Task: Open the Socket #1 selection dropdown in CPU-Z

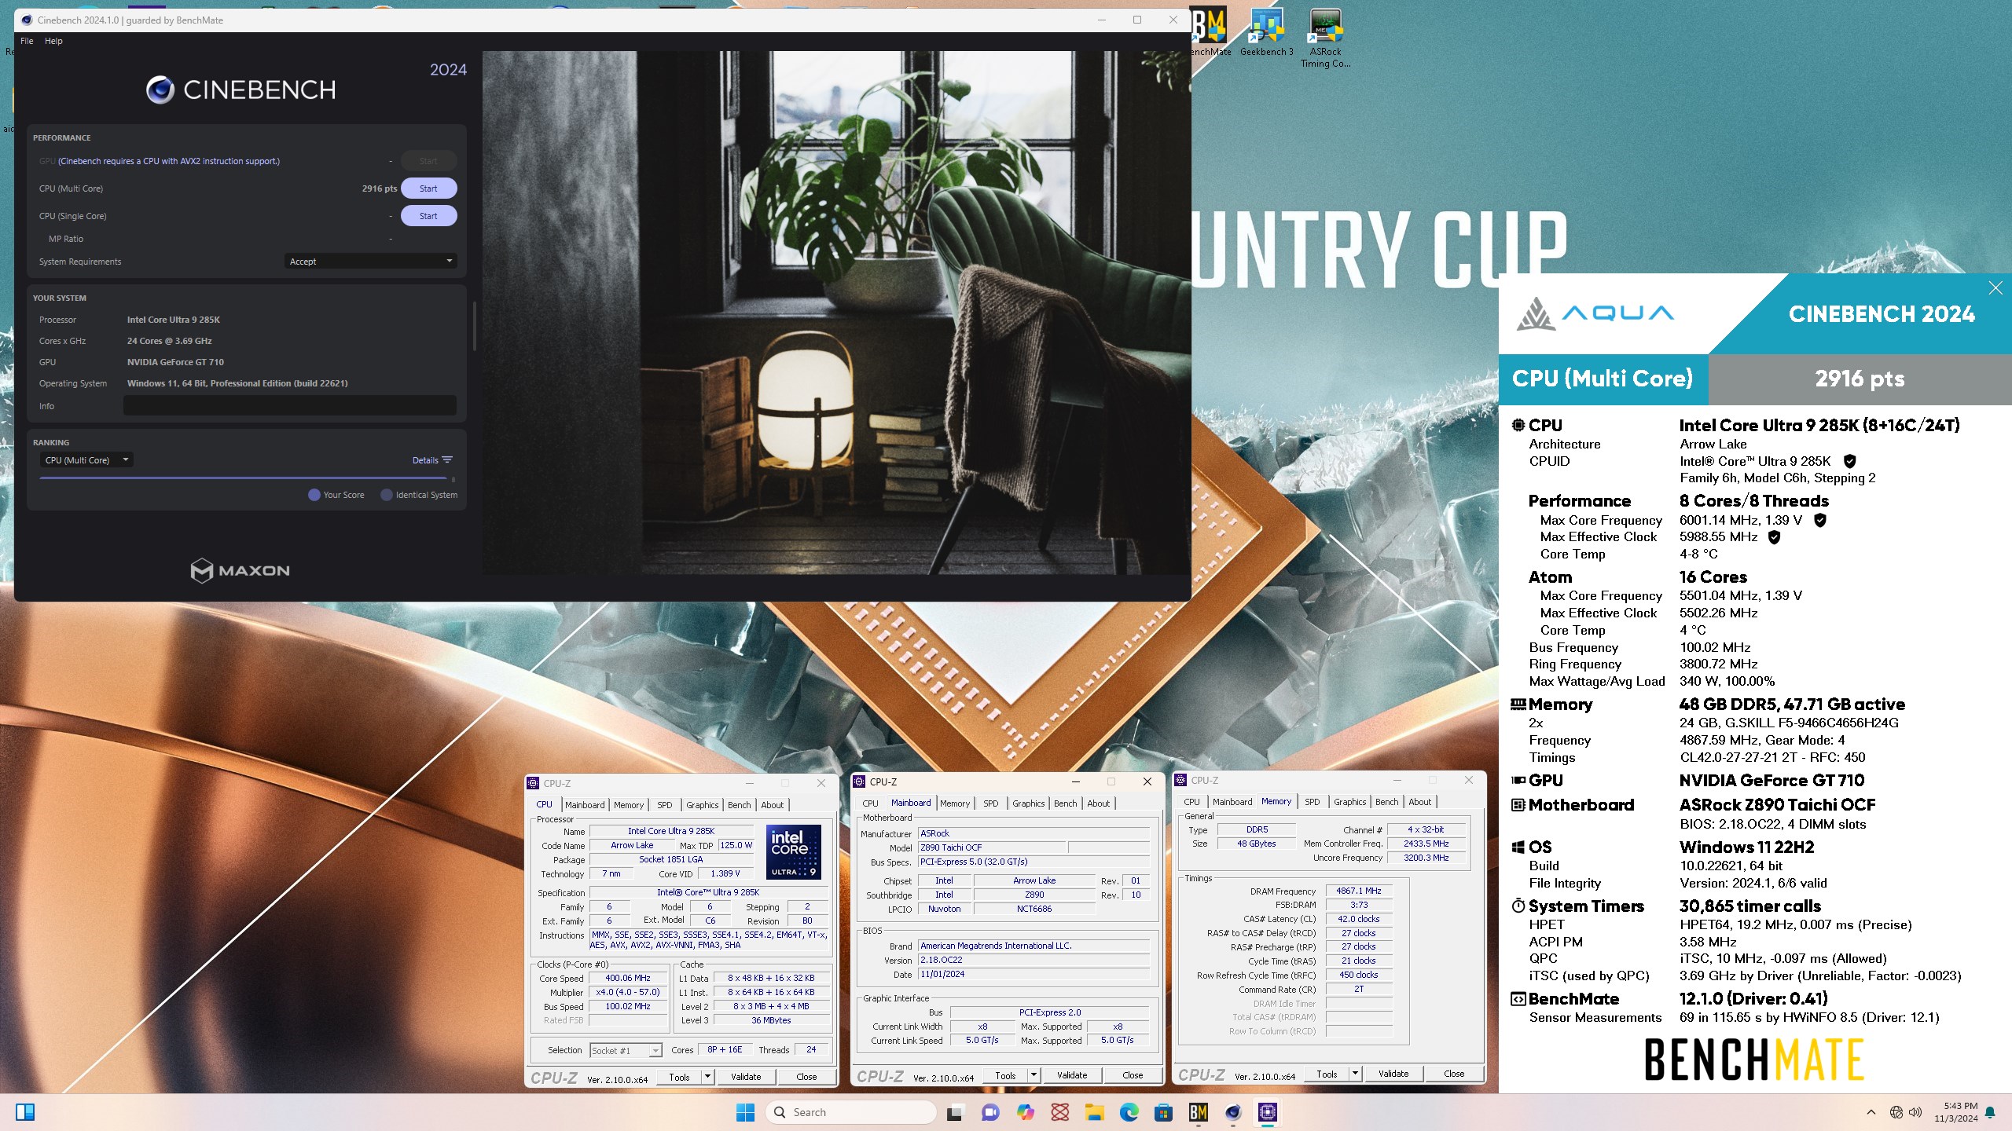Action: point(626,1050)
